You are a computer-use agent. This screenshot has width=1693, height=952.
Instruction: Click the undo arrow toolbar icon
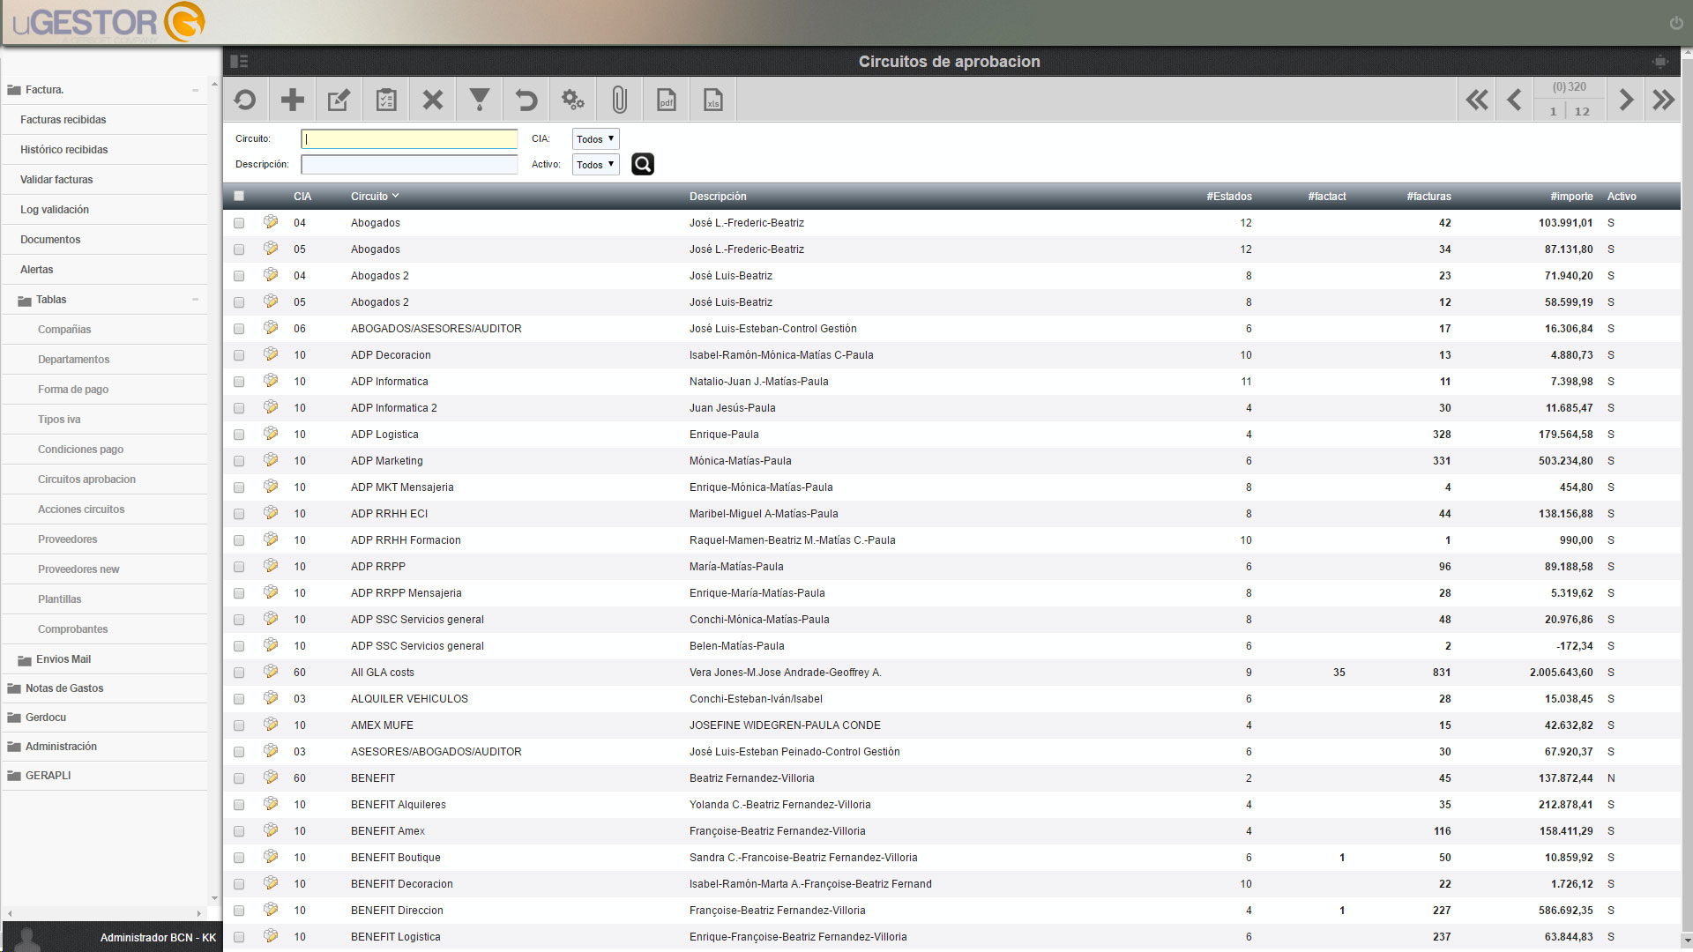click(526, 100)
